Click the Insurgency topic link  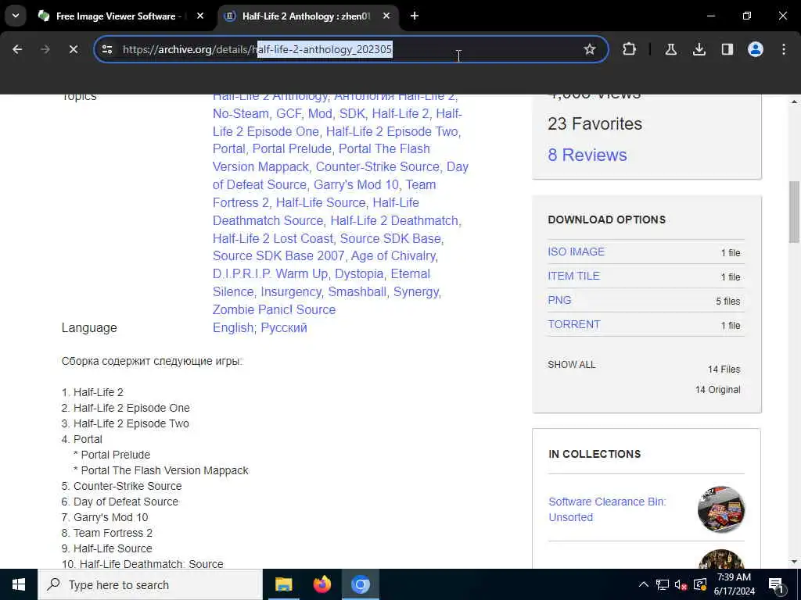tap(291, 292)
